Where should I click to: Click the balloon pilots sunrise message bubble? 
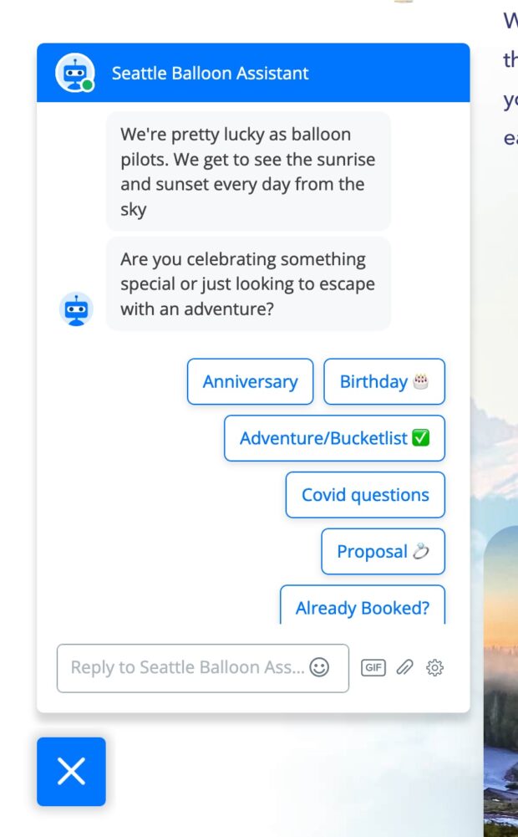pyautogui.click(x=248, y=171)
